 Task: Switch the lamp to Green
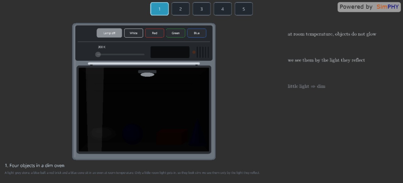click(x=176, y=33)
